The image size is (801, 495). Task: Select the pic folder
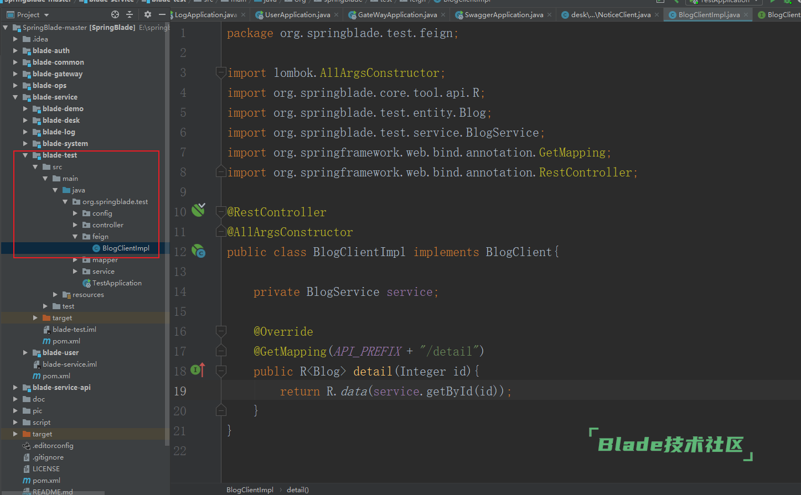point(37,411)
